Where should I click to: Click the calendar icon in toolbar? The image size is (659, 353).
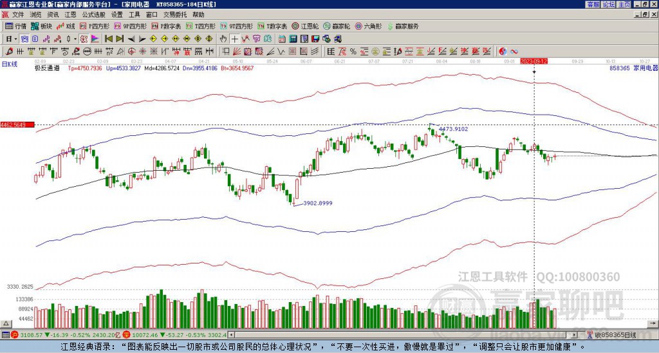coord(282,39)
